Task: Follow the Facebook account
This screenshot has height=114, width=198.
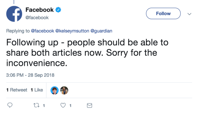Action: 163,13
